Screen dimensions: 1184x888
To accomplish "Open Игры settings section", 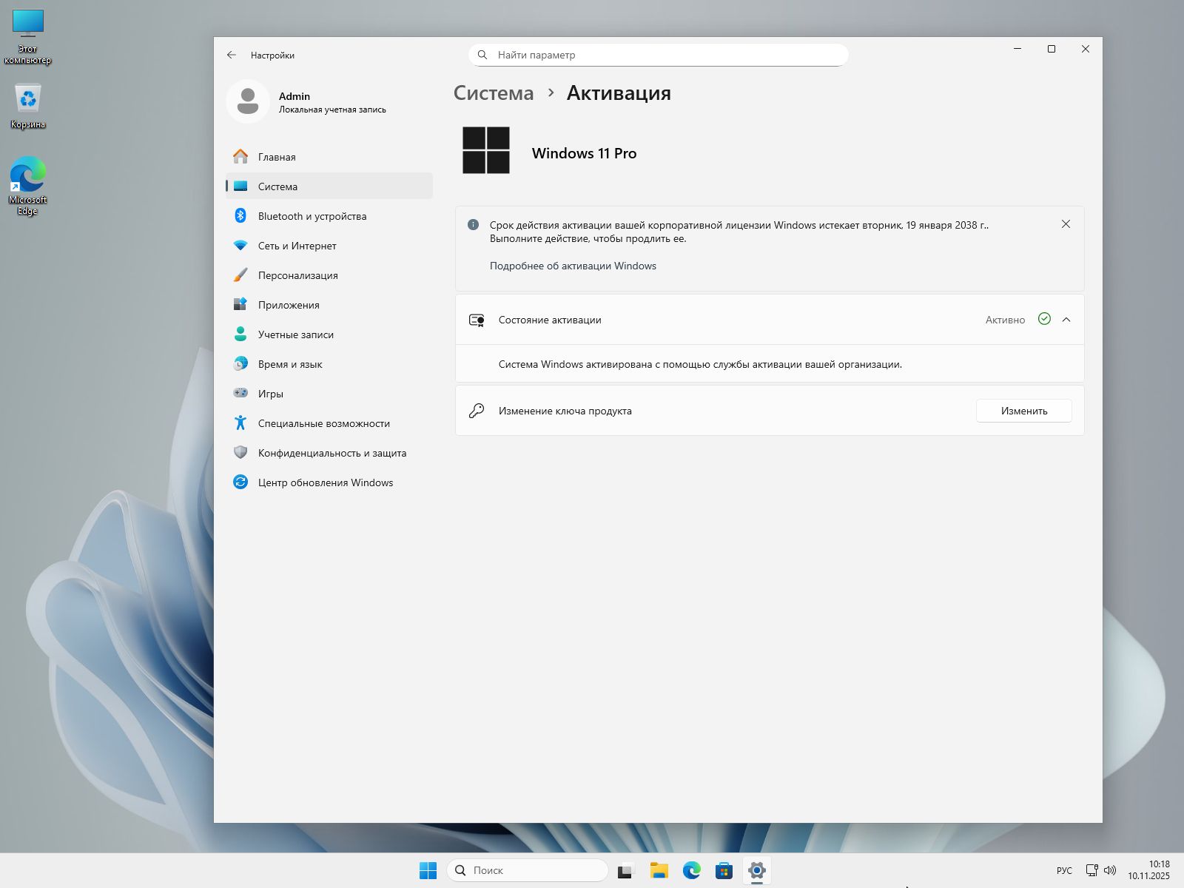I will click(x=270, y=394).
